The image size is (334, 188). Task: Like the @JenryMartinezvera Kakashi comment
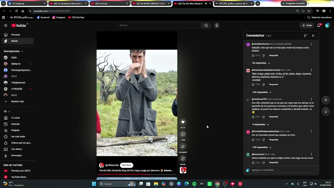253,55
